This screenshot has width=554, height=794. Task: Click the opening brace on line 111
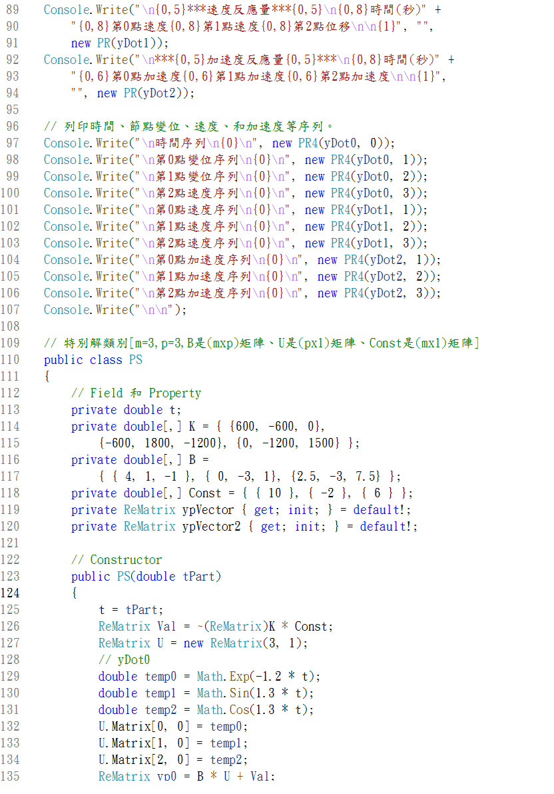[x=47, y=376]
